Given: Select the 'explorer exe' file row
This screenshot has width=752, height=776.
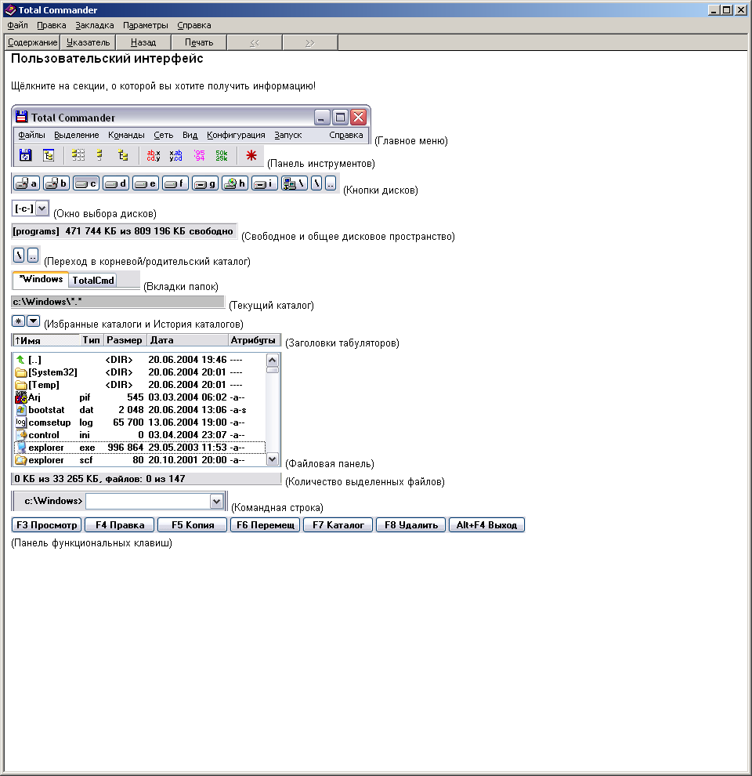Looking at the screenshot, I should pos(140,448).
